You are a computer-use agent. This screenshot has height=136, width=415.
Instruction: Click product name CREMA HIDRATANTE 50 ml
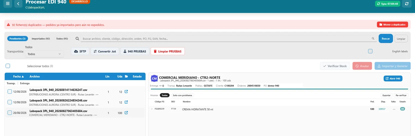point(197,109)
